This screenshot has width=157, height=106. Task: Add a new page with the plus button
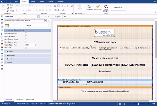coord(65,16)
